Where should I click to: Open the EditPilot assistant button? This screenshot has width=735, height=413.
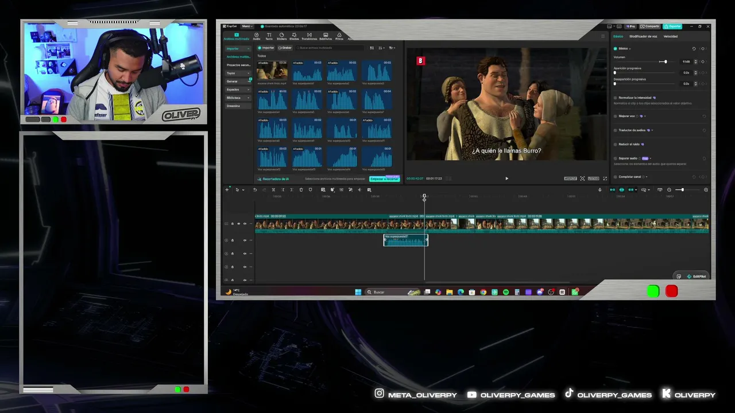click(x=696, y=276)
